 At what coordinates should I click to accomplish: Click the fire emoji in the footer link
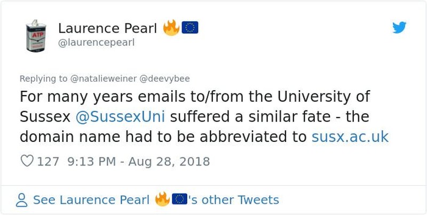(x=162, y=200)
